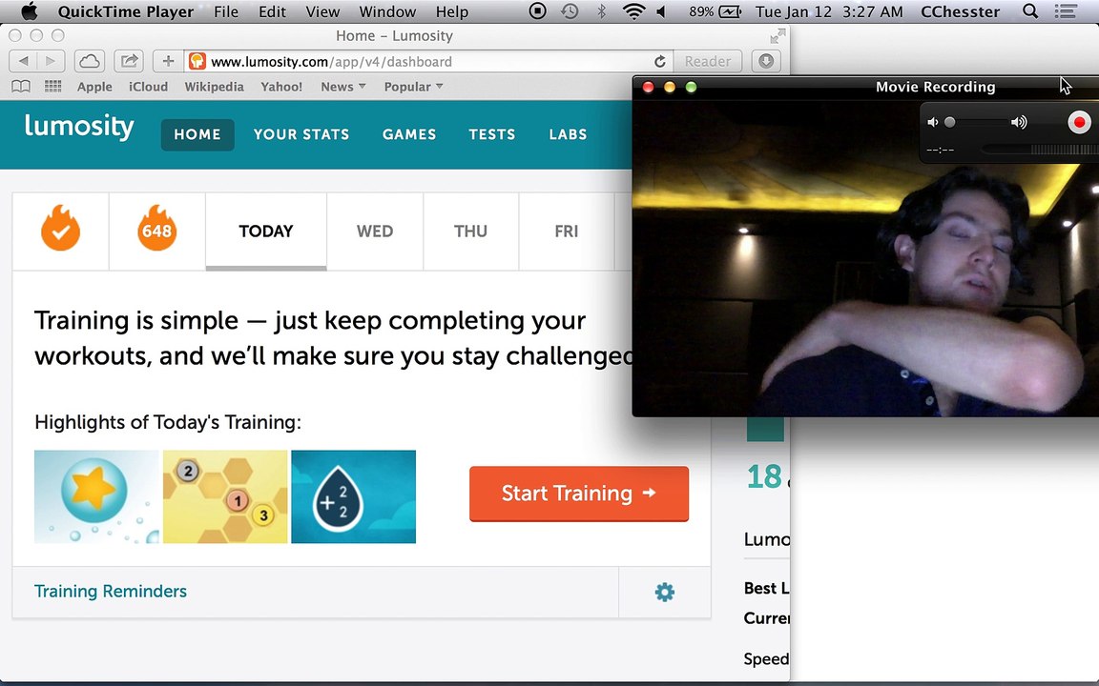
Task: Click the lumosity logo
Action: 79,128
